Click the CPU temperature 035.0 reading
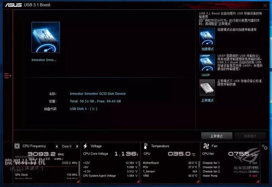This screenshot has width=272, height=187. 181,154
